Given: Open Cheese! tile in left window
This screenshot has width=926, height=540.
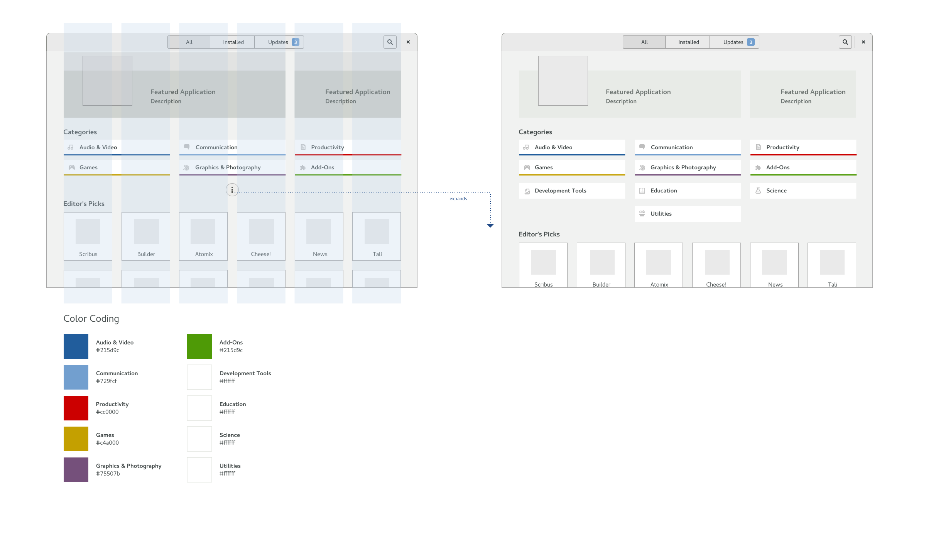Looking at the screenshot, I should [261, 236].
